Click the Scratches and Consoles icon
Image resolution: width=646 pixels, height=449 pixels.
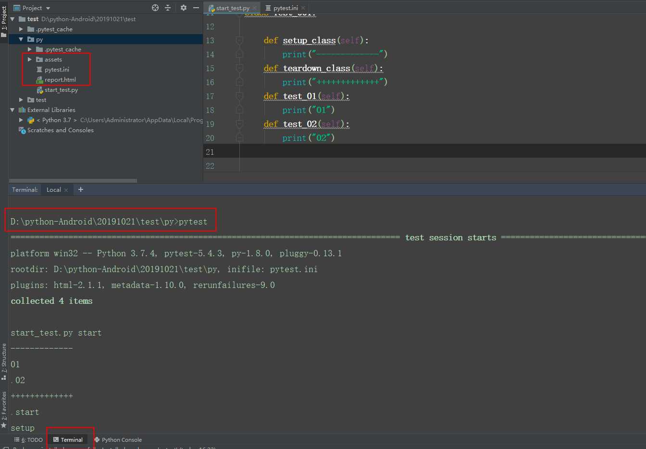click(x=22, y=130)
